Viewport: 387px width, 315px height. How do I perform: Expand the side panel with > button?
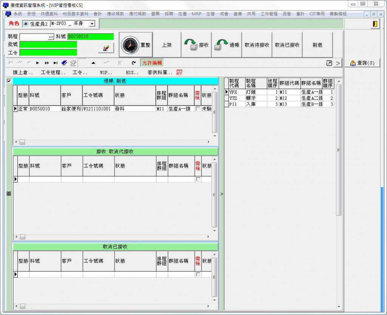click(x=338, y=63)
